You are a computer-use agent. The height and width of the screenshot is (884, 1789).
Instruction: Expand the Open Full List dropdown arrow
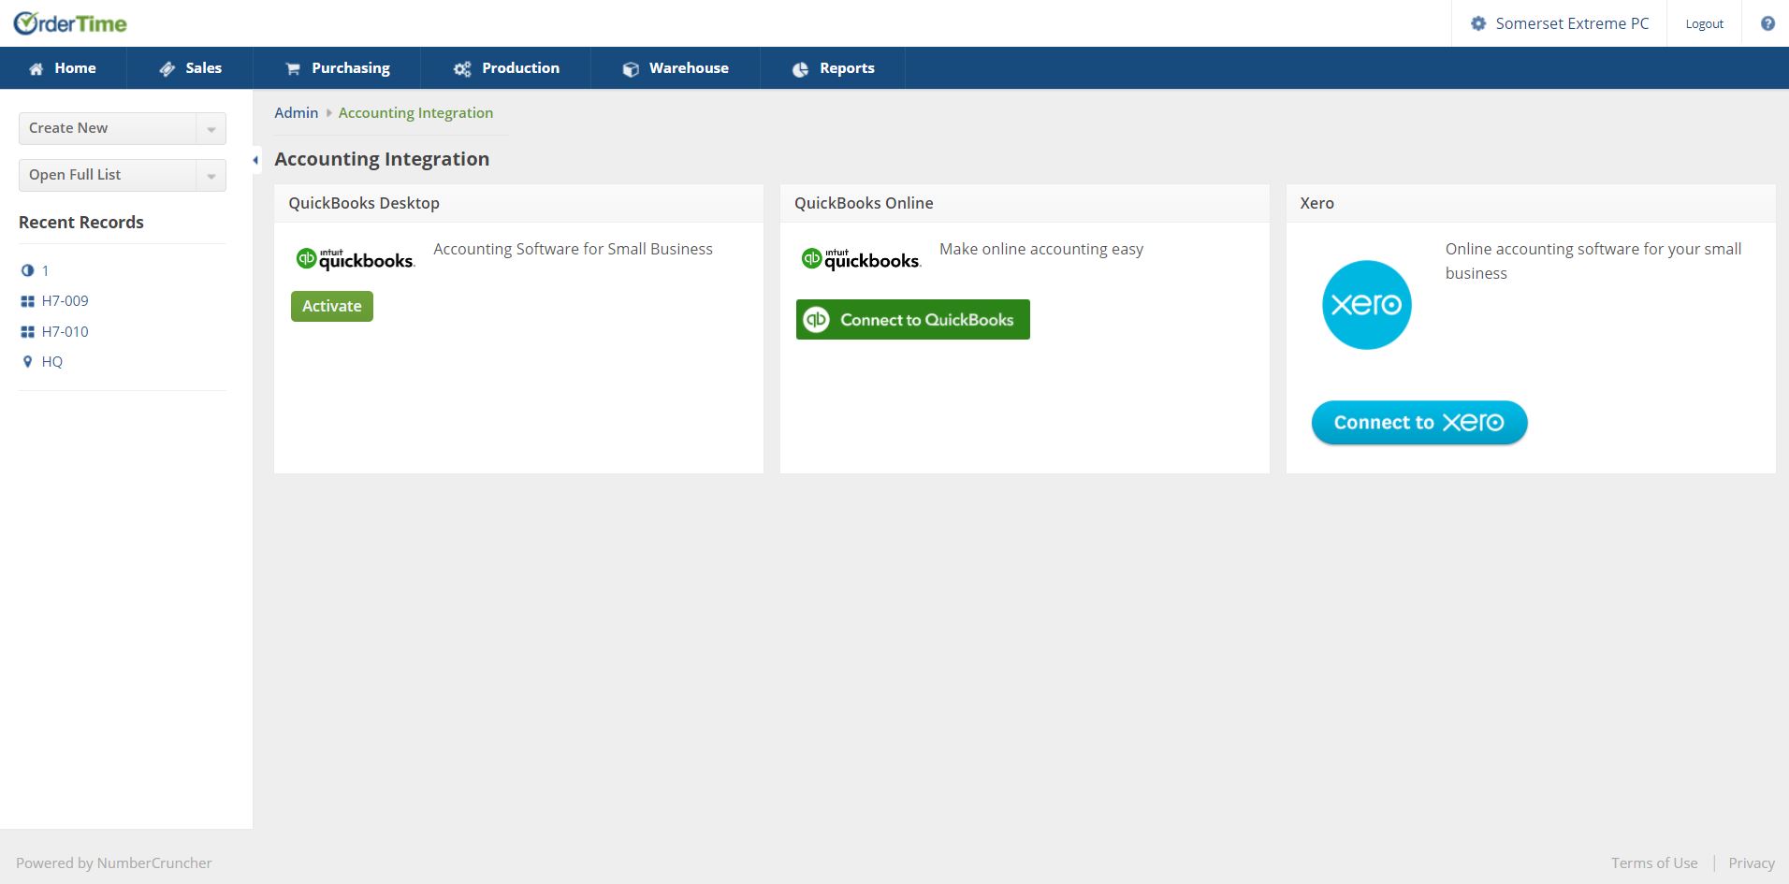pos(211,176)
